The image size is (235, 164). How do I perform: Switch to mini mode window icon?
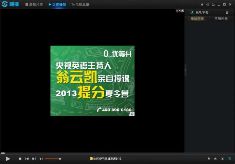[213, 4]
